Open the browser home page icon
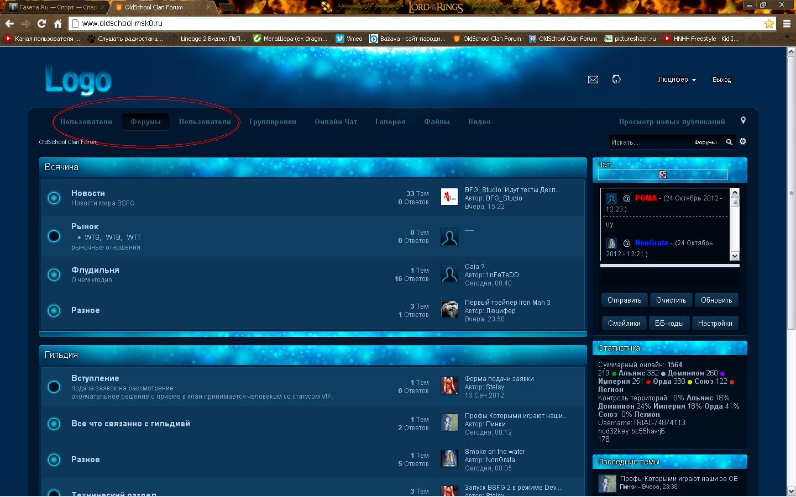The image size is (796, 497). [57, 24]
